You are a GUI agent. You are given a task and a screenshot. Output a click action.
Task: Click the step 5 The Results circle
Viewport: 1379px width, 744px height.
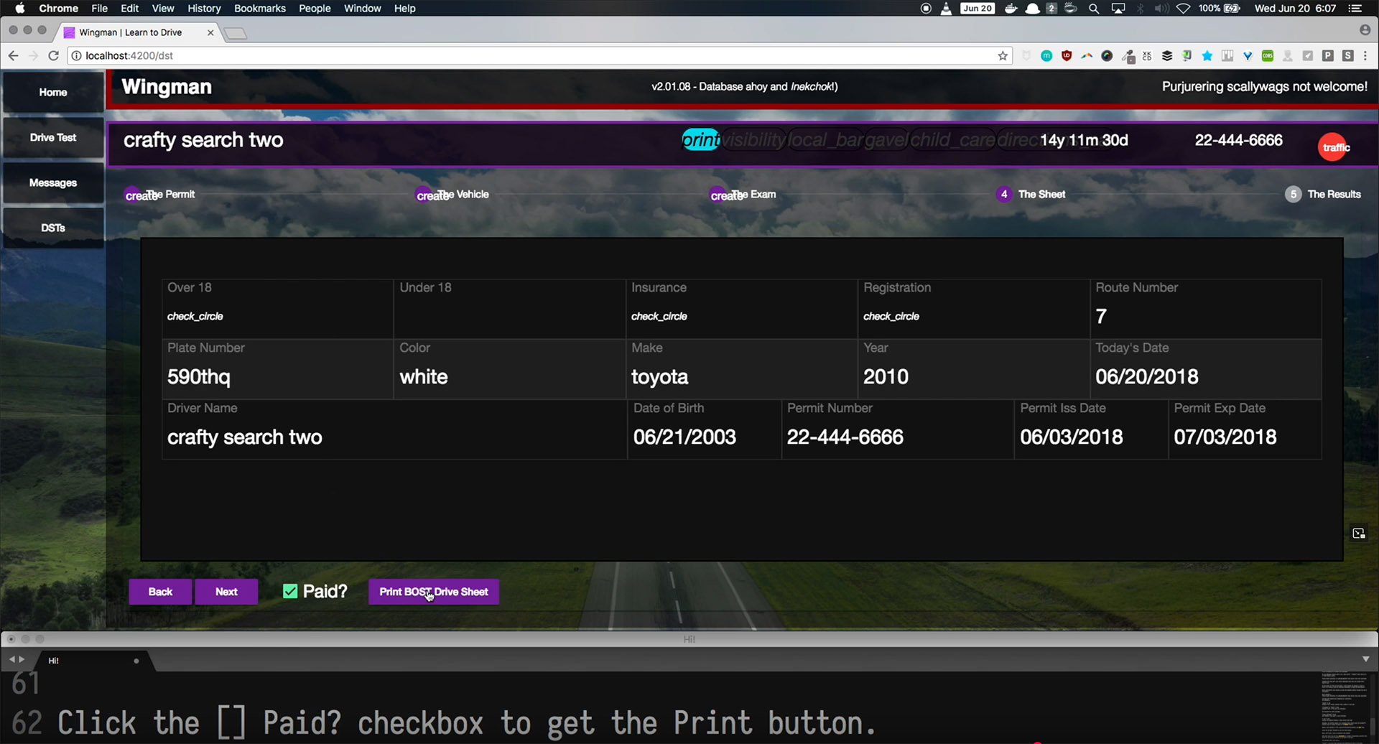coord(1293,194)
